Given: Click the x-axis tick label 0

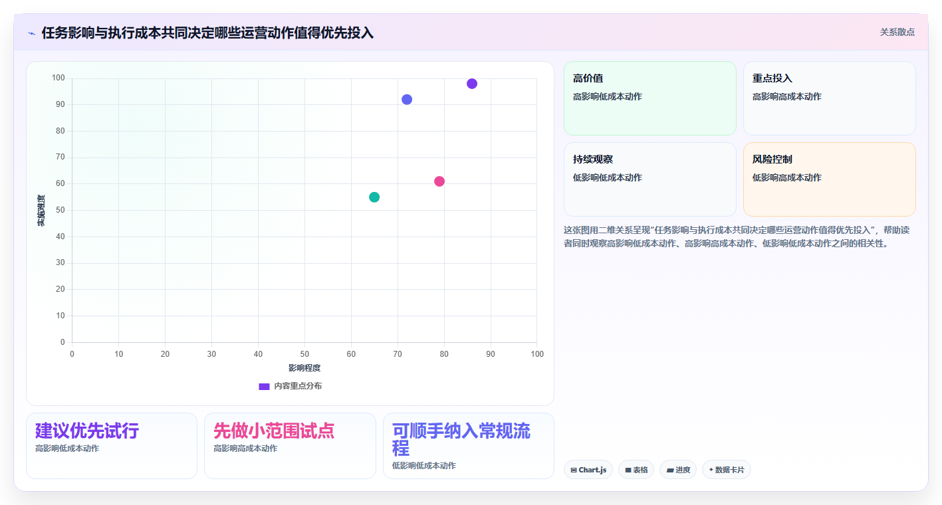Looking at the screenshot, I should (72, 354).
